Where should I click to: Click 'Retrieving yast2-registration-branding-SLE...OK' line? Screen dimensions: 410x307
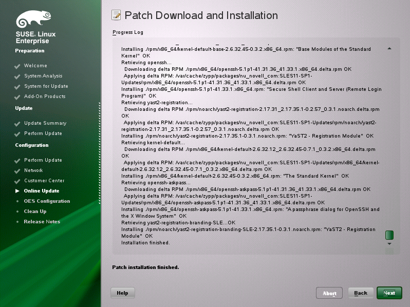pos(178,223)
